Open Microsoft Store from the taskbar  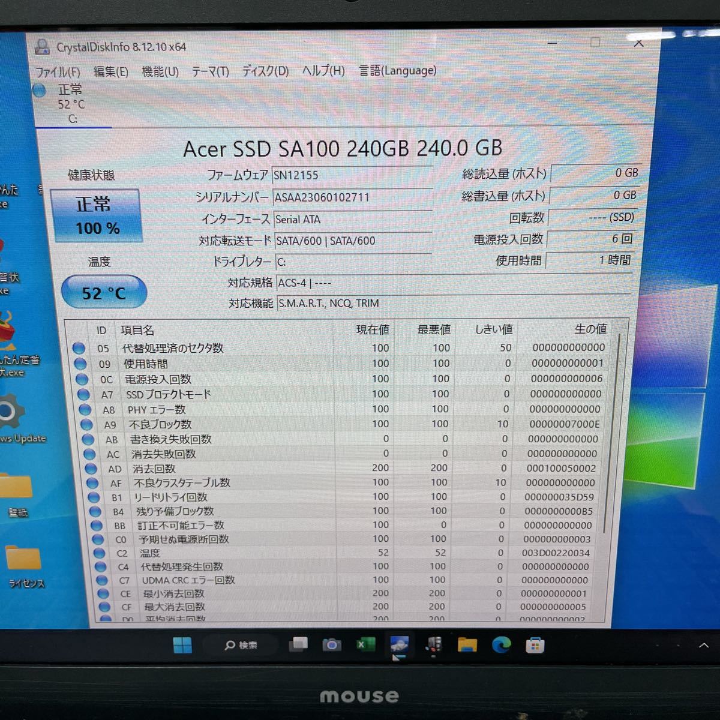[x=535, y=646]
